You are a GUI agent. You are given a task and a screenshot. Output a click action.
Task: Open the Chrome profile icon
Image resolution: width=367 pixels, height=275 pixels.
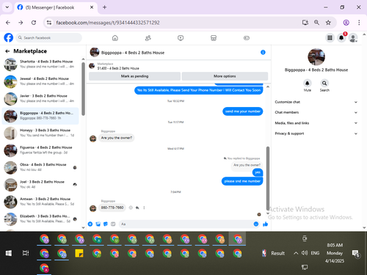[x=346, y=23]
